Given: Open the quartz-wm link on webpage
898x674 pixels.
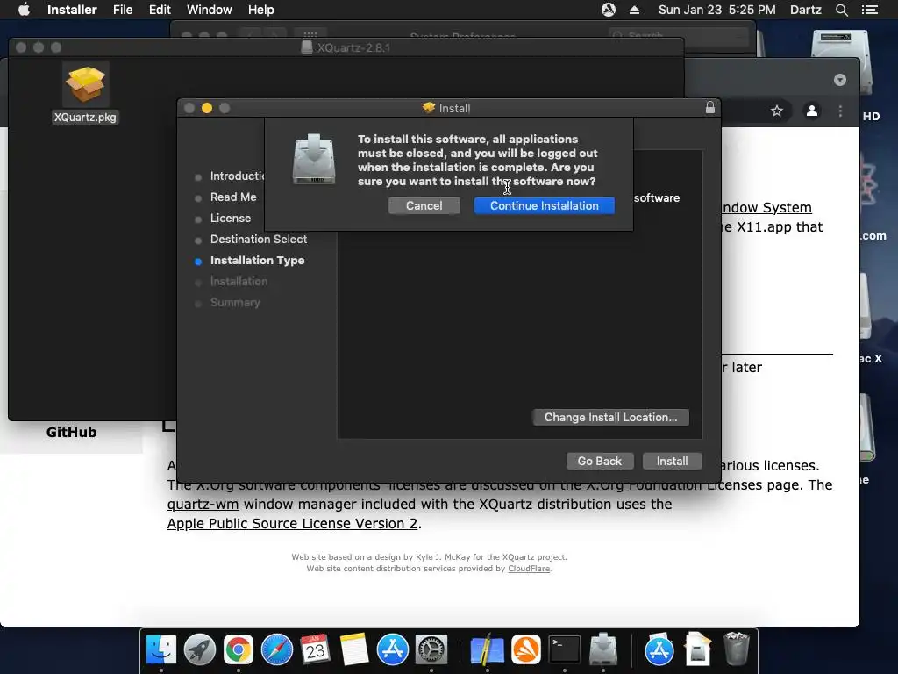Looking at the screenshot, I should pos(203,505).
